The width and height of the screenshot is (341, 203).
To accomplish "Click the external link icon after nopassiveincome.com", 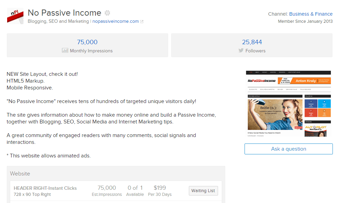I will (x=142, y=21).
